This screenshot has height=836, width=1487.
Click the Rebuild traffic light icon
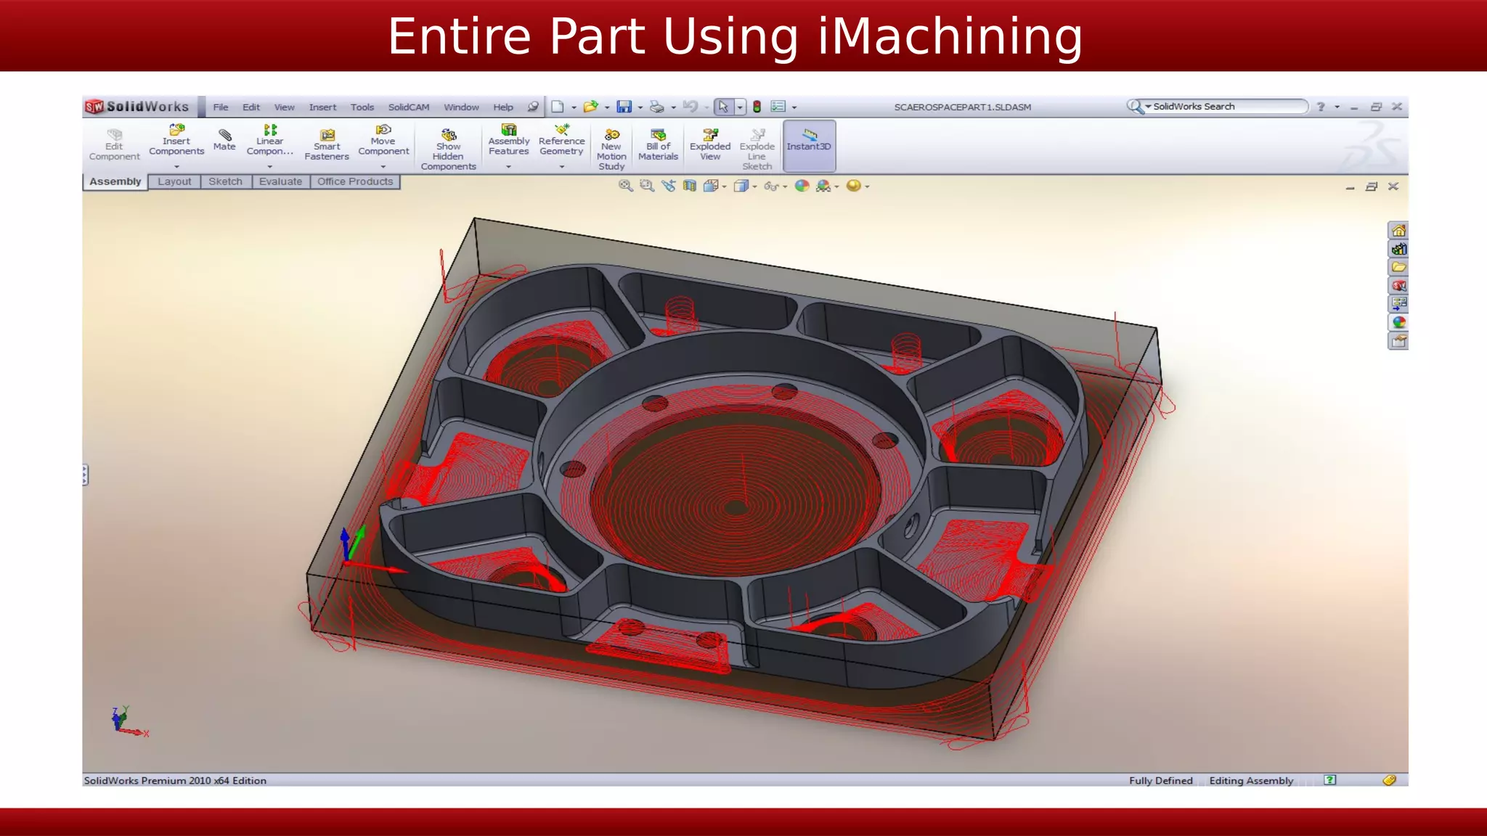757,107
